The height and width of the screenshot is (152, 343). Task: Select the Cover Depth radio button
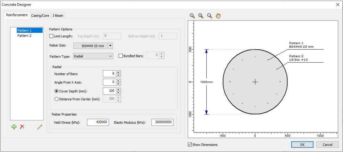(56, 91)
